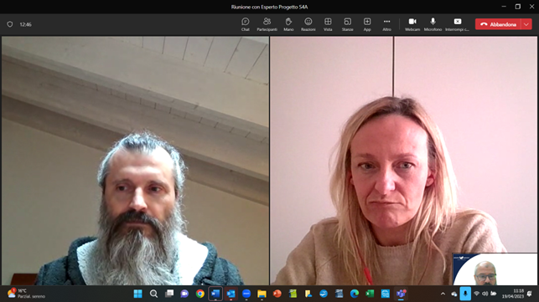Open the Chat panel
The width and height of the screenshot is (539, 302).
[x=245, y=24]
